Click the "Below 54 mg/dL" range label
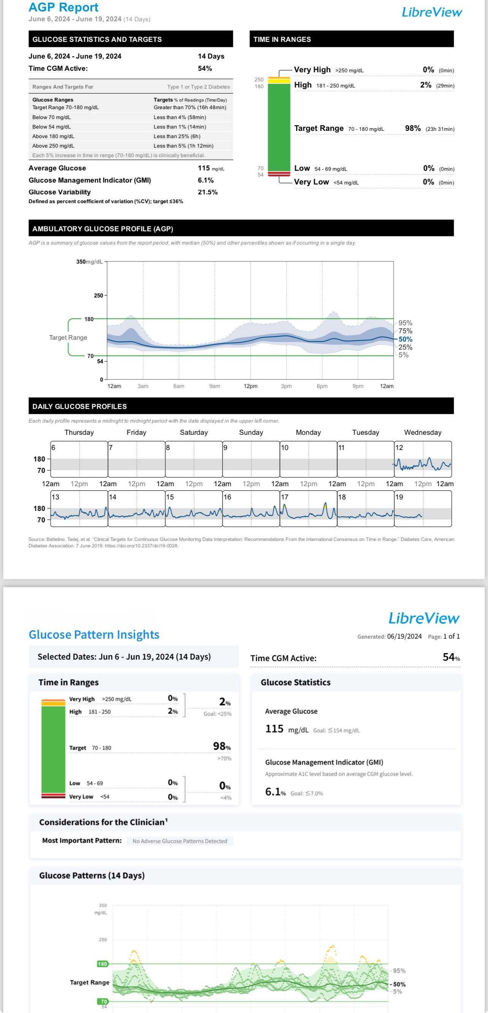The image size is (488, 1013). coord(51,127)
